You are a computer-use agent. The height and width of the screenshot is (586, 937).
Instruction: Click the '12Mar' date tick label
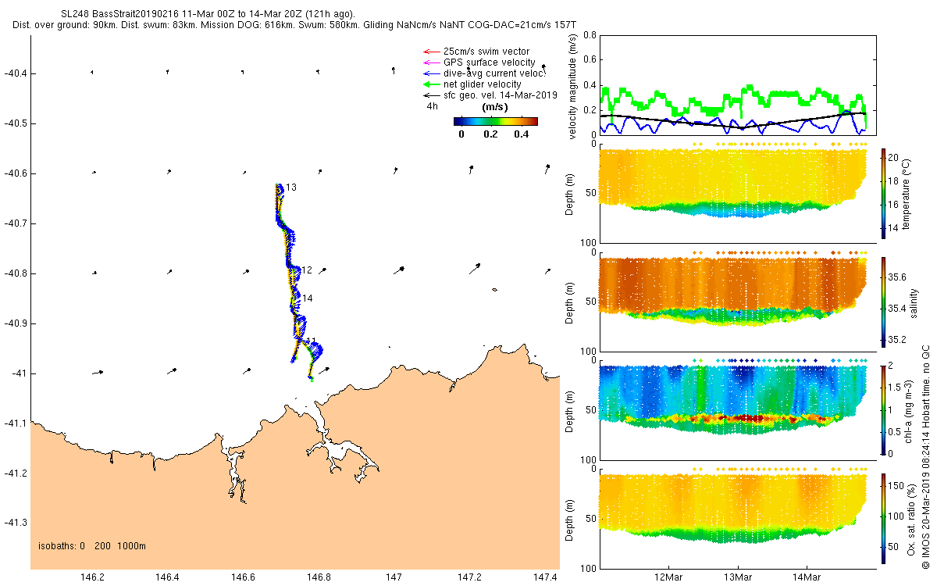coord(670,577)
